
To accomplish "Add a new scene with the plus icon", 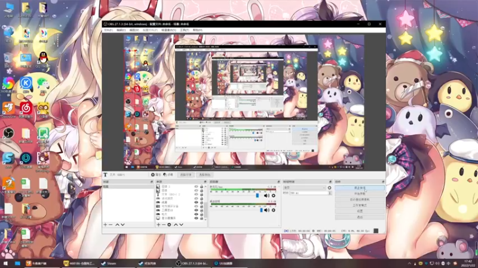I will [x=105, y=225].
